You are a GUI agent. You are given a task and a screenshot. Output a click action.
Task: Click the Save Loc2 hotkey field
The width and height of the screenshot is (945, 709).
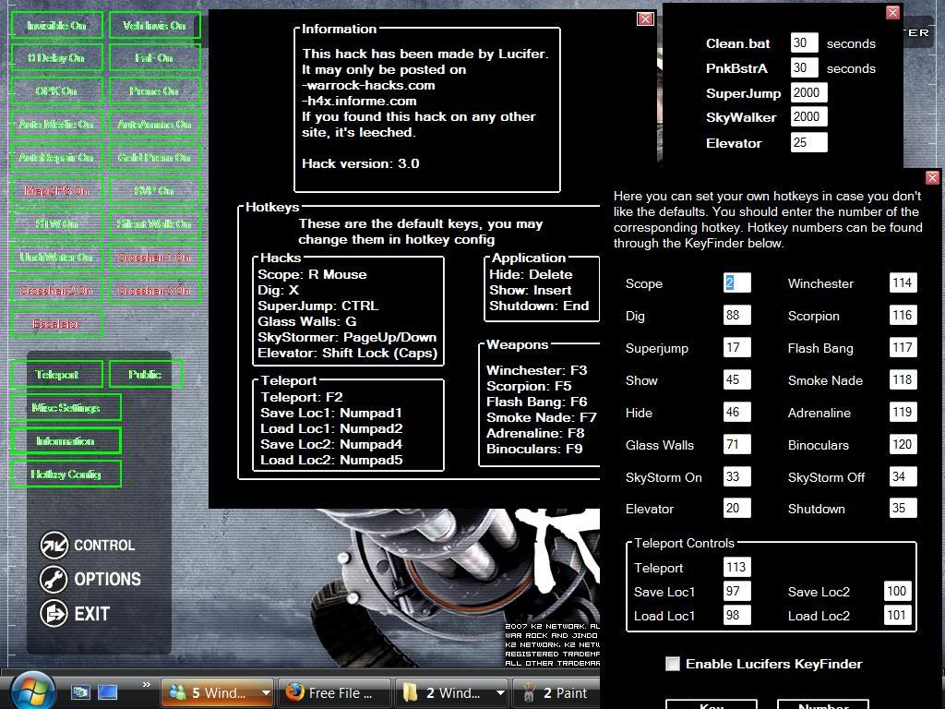(897, 591)
